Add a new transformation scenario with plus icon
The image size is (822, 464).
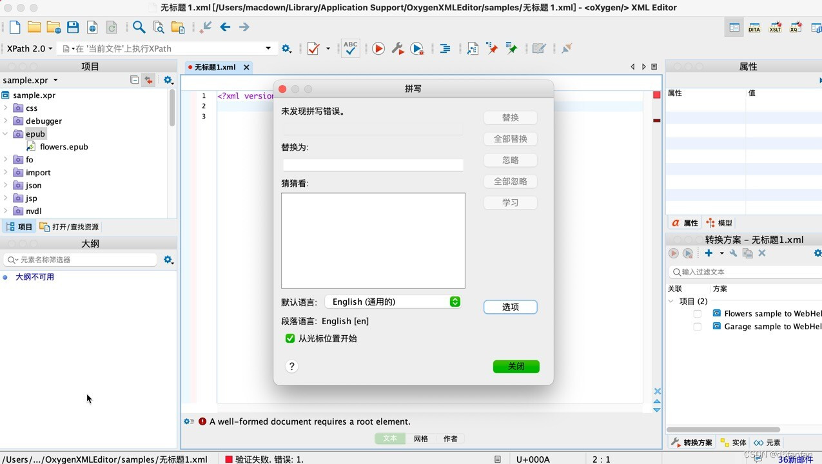click(x=709, y=253)
